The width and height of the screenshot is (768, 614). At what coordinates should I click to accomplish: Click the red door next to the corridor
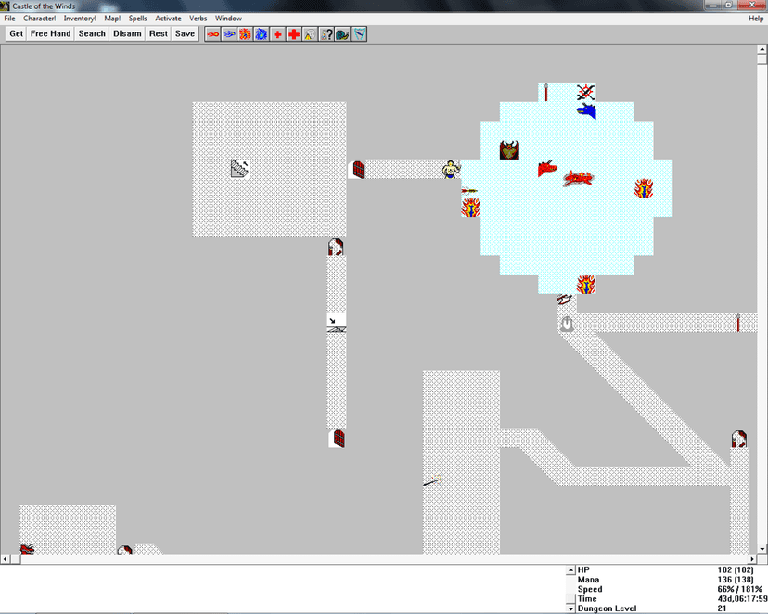coord(358,170)
